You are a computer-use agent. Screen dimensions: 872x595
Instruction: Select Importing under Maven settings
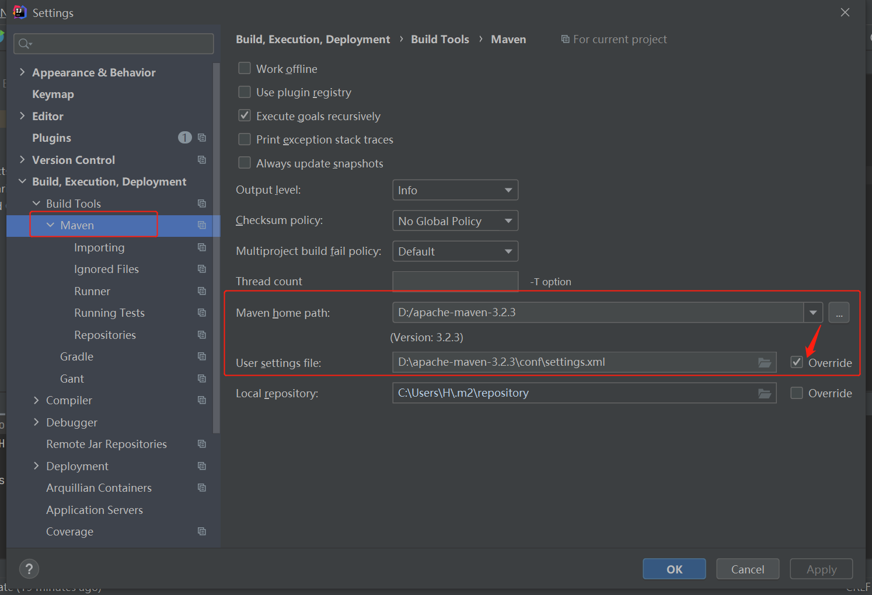99,247
